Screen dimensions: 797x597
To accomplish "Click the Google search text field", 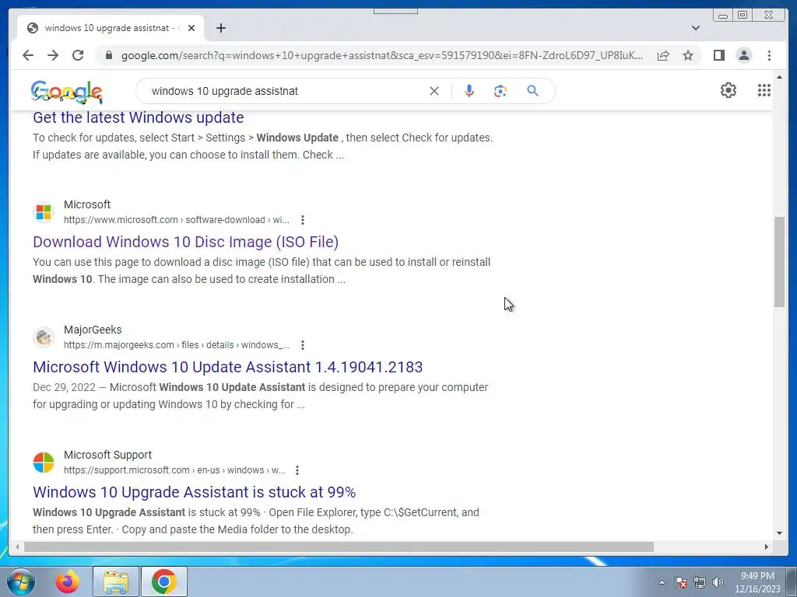I will [x=285, y=91].
